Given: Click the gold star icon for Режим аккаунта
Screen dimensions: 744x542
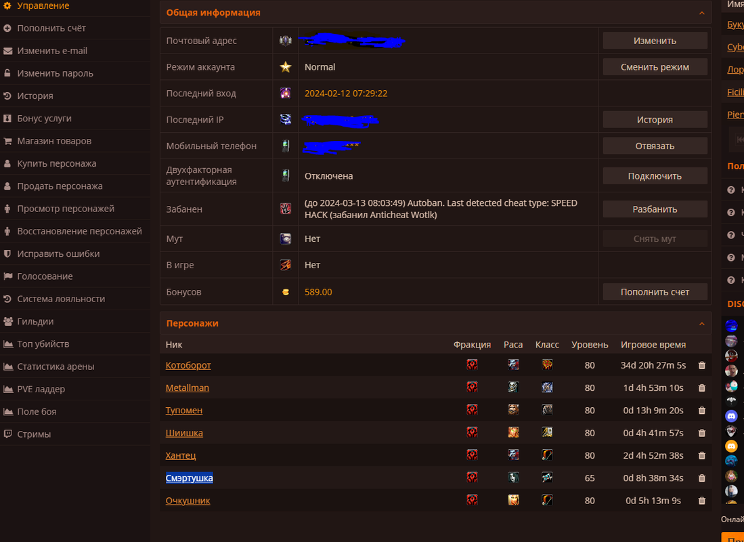Looking at the screenshot, I should tap(285, 67).
